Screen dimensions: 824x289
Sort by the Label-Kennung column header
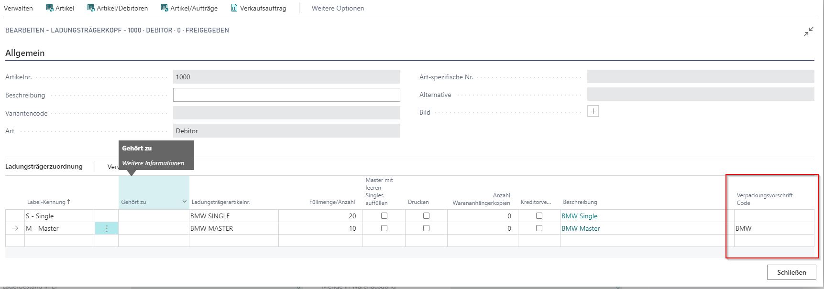[48, 202]
